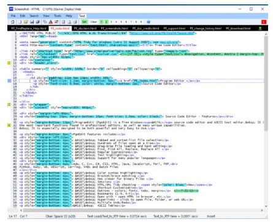The image size is (273, 222).
Task: Click 'Char: Space 32' in status bar
Action: (x=60, y=216)
